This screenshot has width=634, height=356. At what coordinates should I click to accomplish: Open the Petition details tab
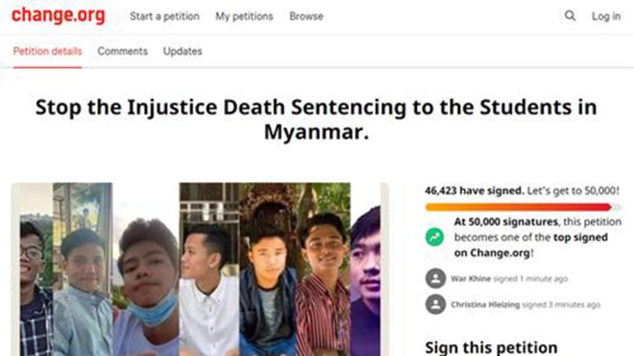tap(47, 51)
